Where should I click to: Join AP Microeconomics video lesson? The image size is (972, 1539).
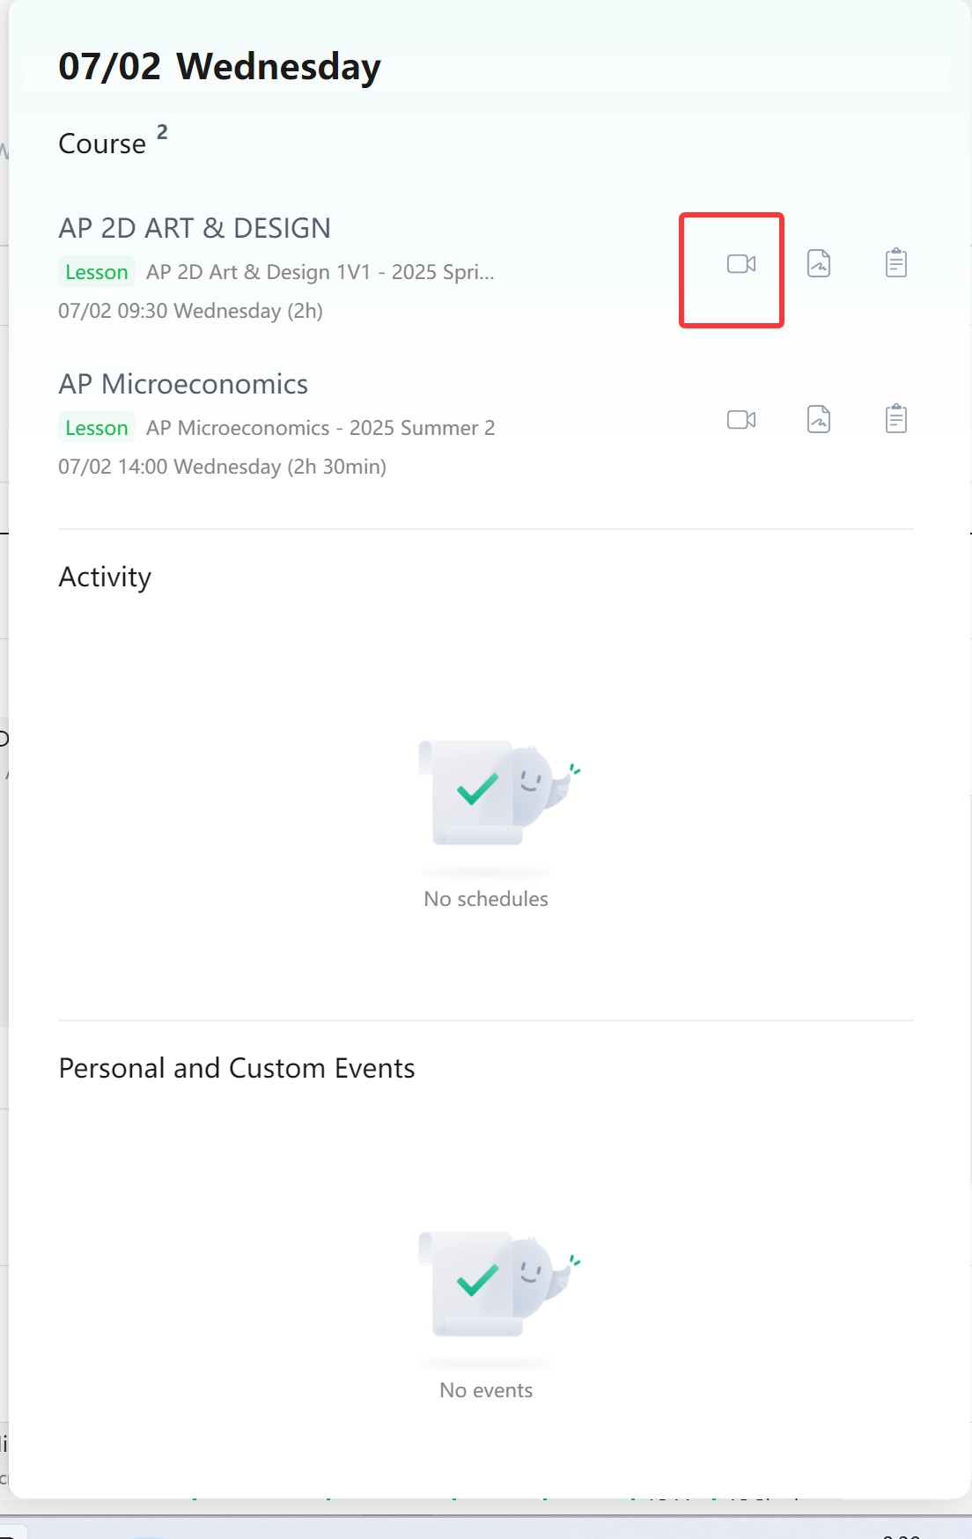740,420
